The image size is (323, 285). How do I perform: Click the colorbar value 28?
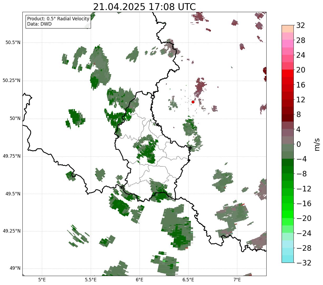coord(301,40)
